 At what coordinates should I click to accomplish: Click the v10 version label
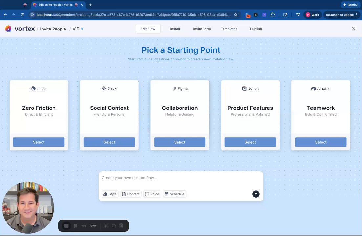(x=76, y=29)
